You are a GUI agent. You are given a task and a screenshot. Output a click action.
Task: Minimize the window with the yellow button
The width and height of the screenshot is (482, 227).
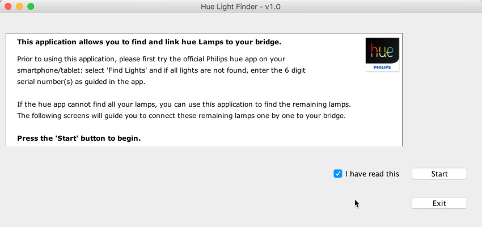19,6
